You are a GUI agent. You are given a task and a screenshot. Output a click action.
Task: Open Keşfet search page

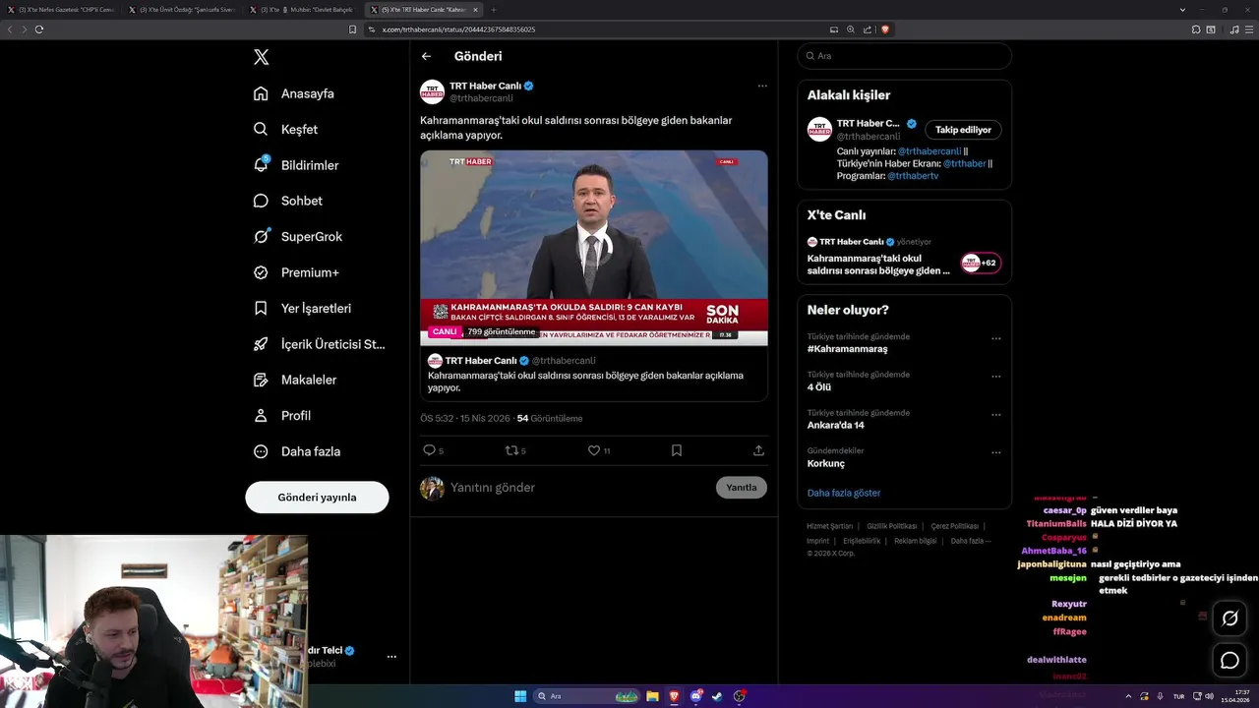[x=285, y=129]
